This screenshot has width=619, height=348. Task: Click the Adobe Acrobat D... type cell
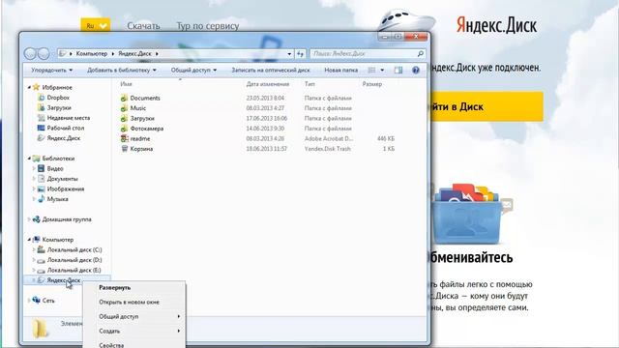point(329,138)
